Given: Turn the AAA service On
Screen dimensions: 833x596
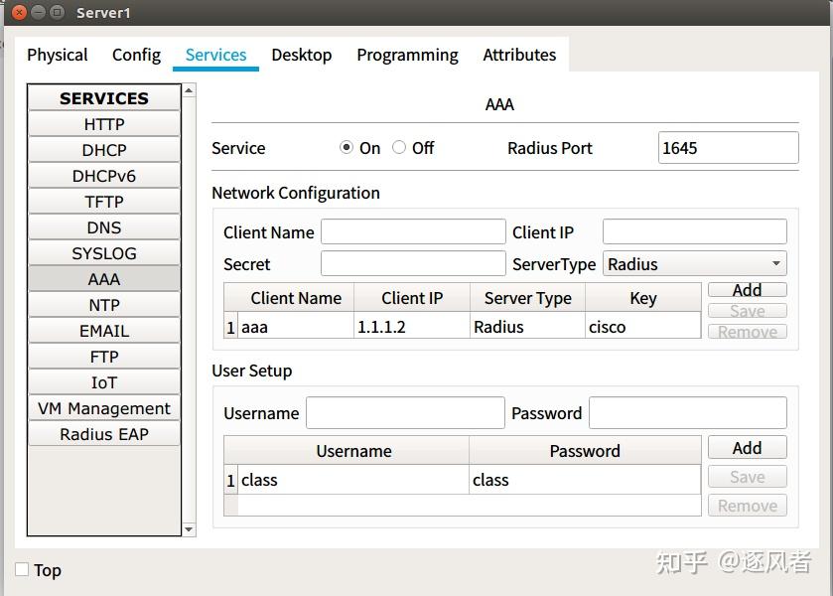Looking at the screenshot, I should (x=347, y=147).
